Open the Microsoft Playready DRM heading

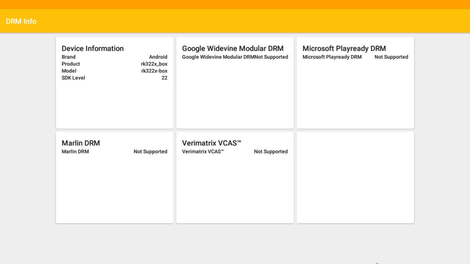coord(344,49)
